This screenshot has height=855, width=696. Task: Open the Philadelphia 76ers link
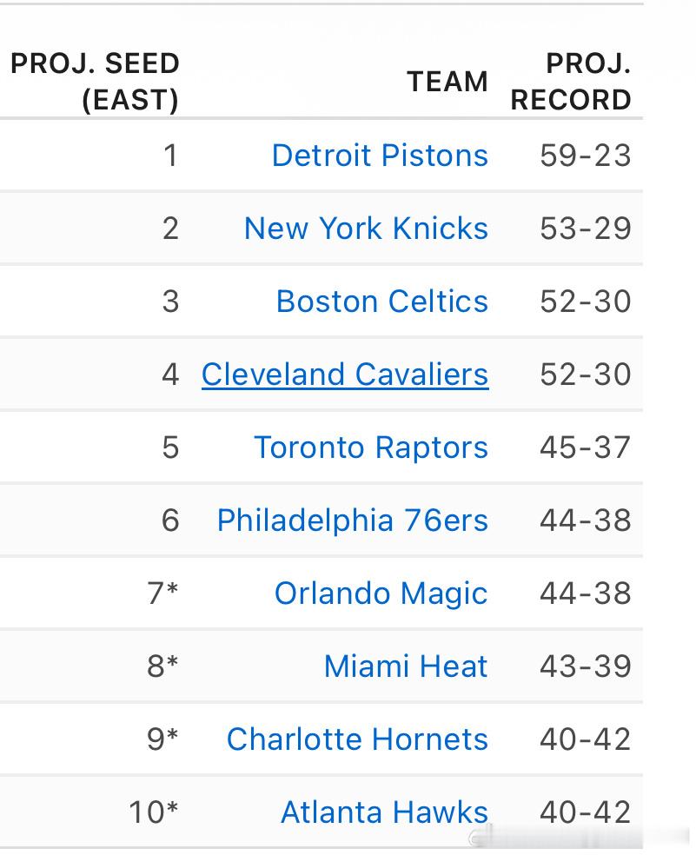point(352,520)
